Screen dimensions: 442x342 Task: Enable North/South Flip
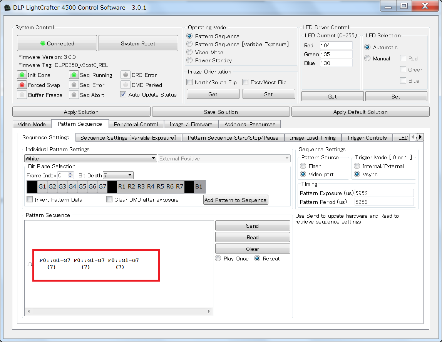[x=189, y=82]
